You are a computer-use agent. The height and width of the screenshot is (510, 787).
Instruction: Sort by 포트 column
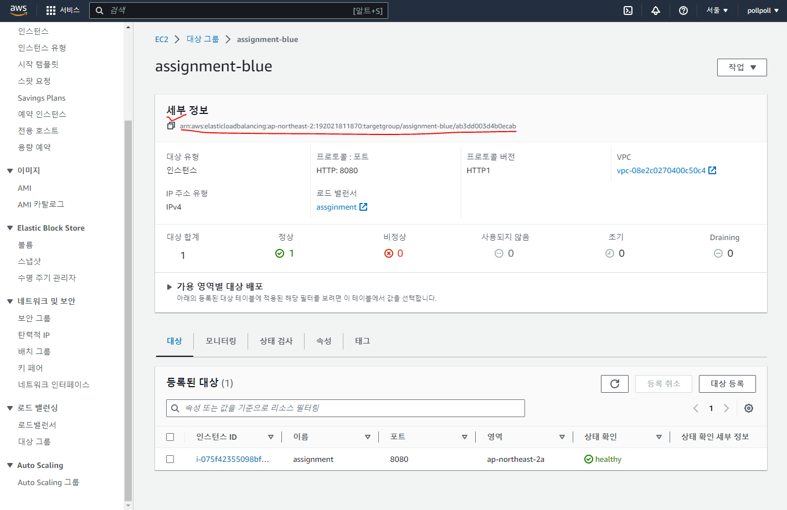tap(465, 437)
